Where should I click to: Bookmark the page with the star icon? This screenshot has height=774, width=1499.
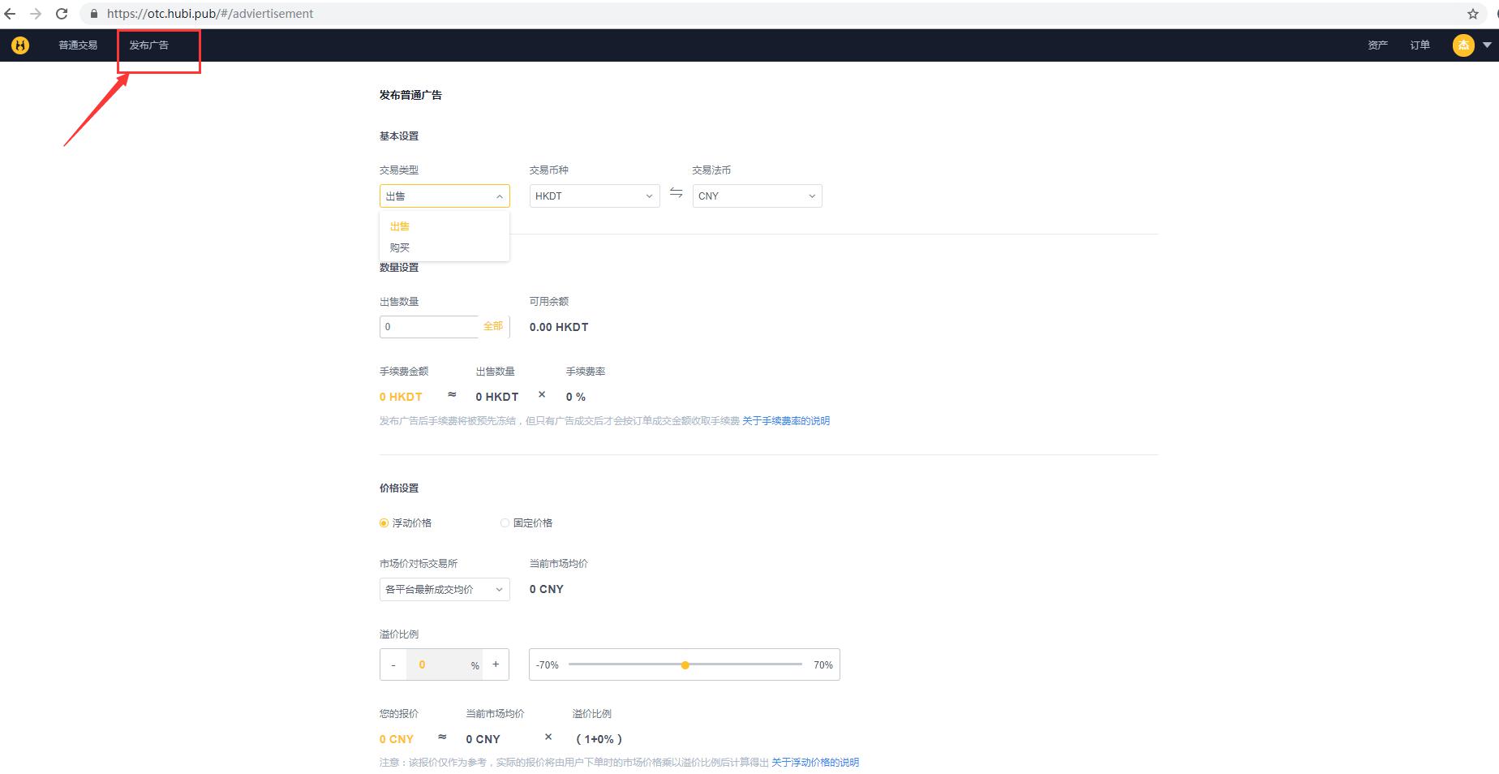tap(1473, 14)
